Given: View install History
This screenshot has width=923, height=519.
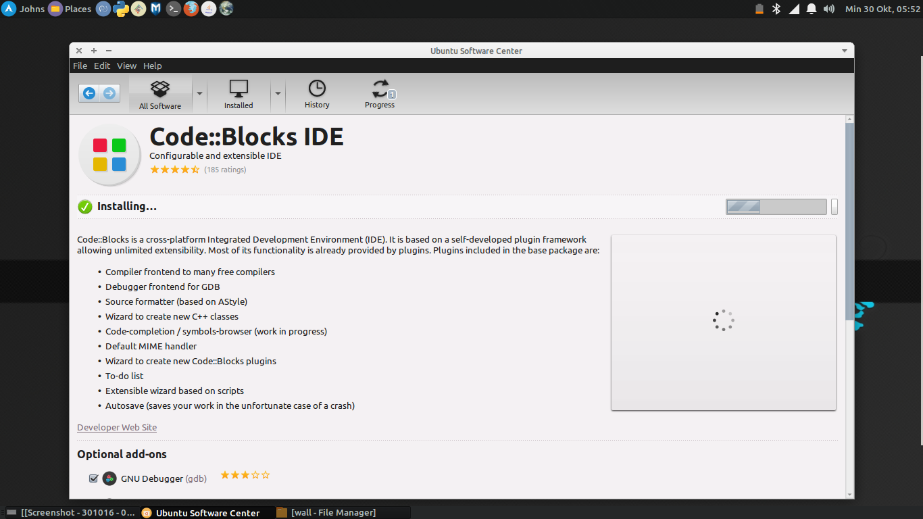Looking at the screenshot, I should tap(316, 93).
